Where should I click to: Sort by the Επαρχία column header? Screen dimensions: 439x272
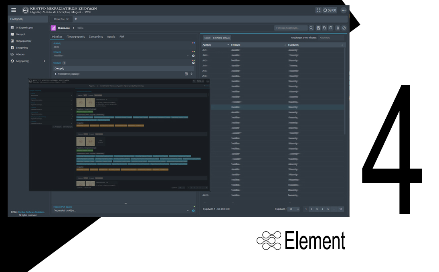click(x=258, y=45)
